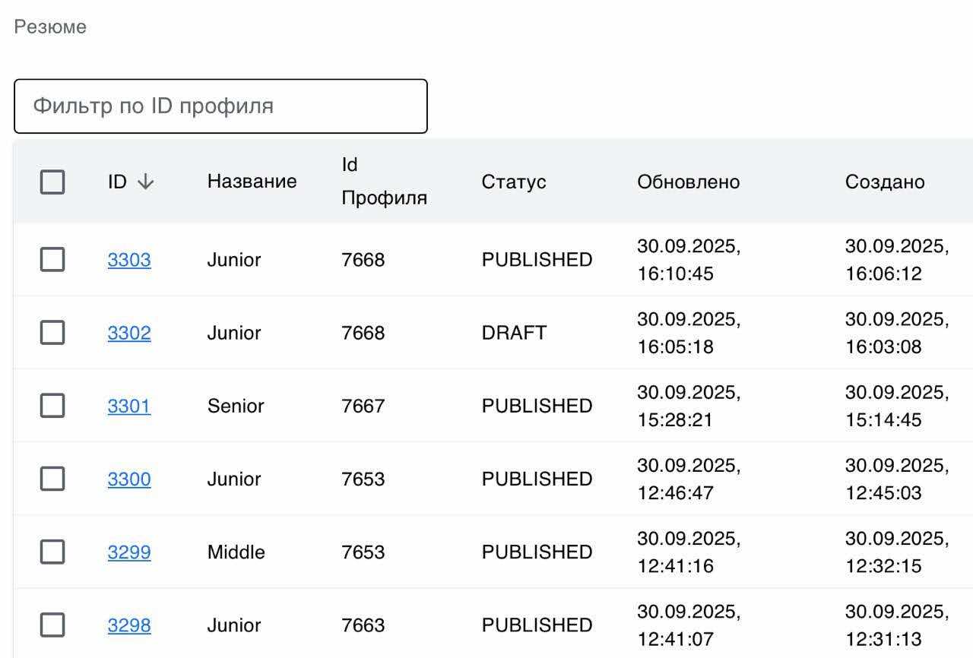Tick the checkbox for resume 3301
The height and width of the screenshot is (658, 973).
coord(52,406)
